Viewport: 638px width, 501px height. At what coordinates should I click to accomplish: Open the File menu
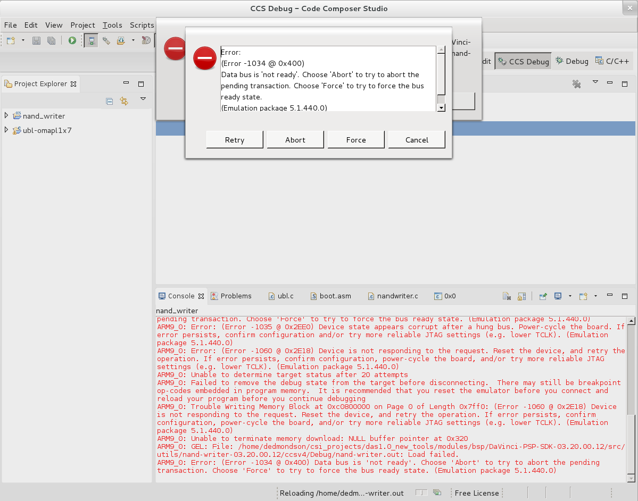pos(11,25)
